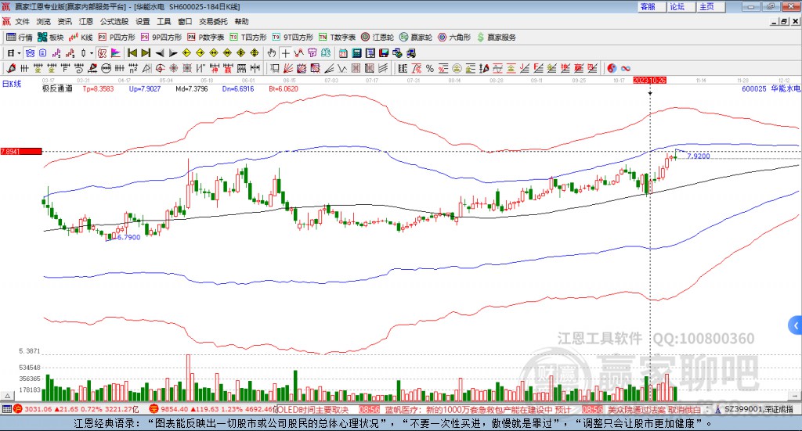
Task: Jump to last bar icon
Action: click(146, 53)
